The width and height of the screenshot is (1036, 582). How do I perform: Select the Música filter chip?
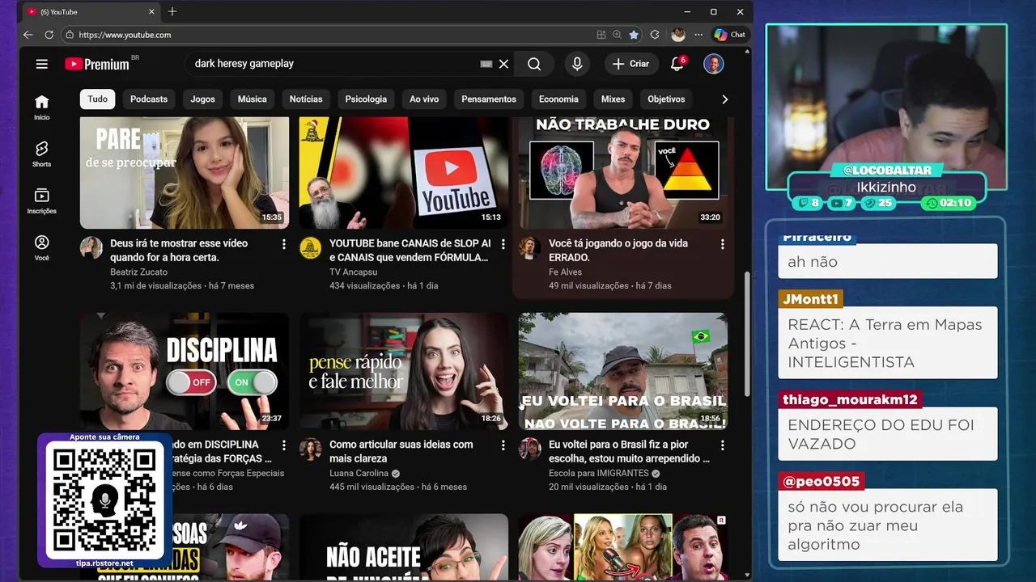tap(252, 99)
